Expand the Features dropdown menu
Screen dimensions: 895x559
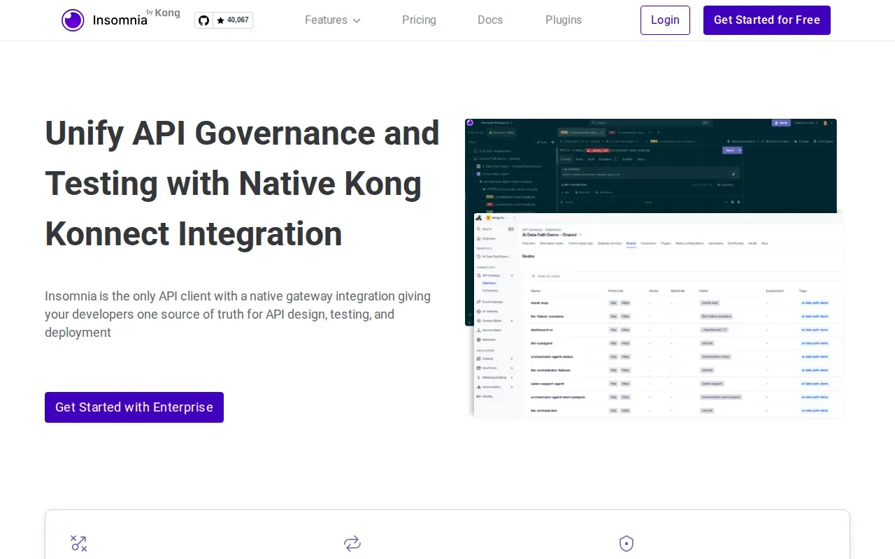click(333, 20)
